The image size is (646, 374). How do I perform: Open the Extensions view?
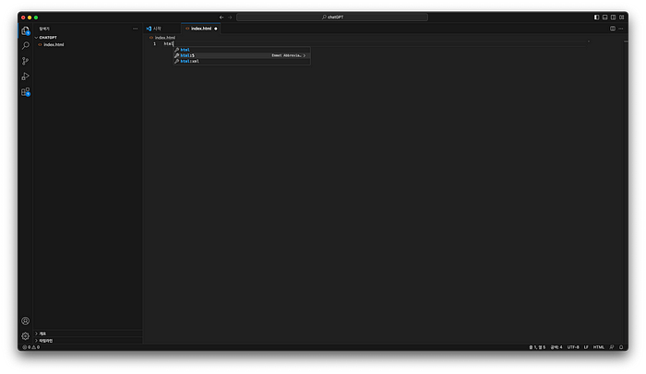(x=26, y=92)
